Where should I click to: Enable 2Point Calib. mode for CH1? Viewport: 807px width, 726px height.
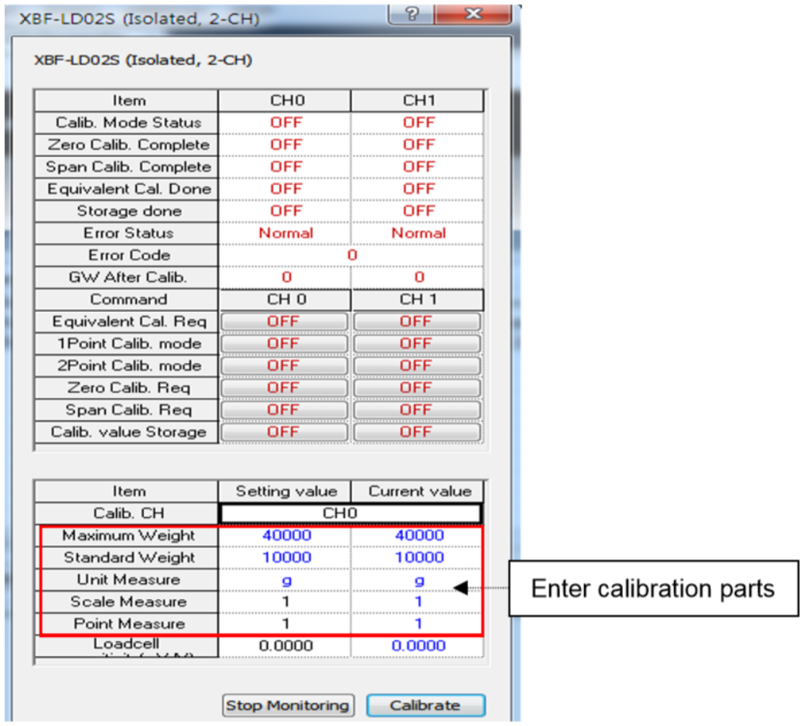tap(417, 365)
